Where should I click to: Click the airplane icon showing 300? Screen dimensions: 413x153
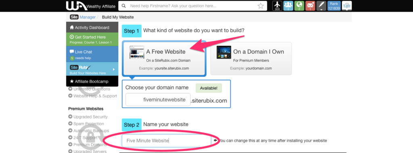(x=277, y=6)
